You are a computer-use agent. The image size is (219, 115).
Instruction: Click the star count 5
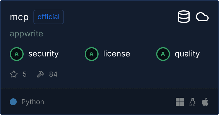point(24,74)
